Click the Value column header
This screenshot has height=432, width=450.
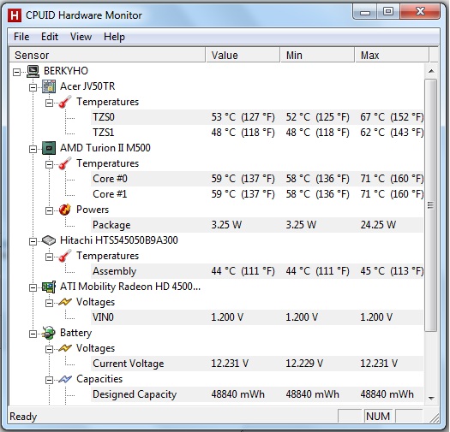(243, 55)
